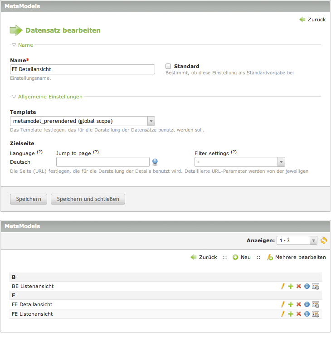Open settings icon at end of BE Listenansicht row

(x=316, y=286)
